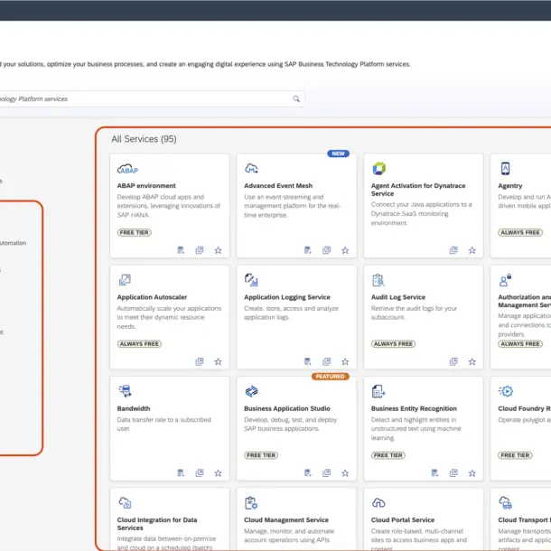Viewport: 551px width, 551px height.
Task: Open the Cloud Portal Service title
Action: coord(403,519)
